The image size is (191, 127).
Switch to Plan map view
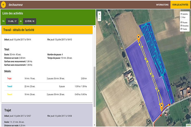[181, 17]
